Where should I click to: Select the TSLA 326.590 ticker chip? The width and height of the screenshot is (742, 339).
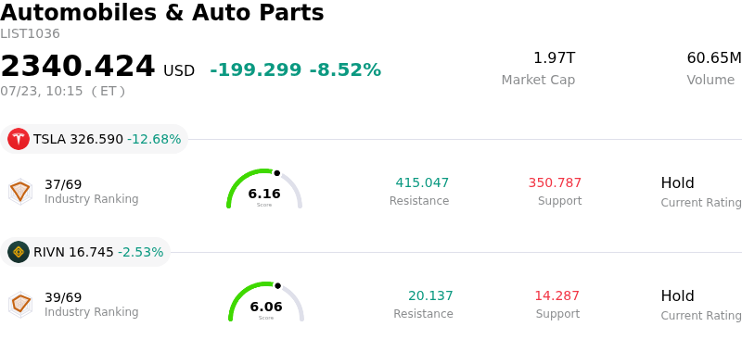tap(95, 139)
